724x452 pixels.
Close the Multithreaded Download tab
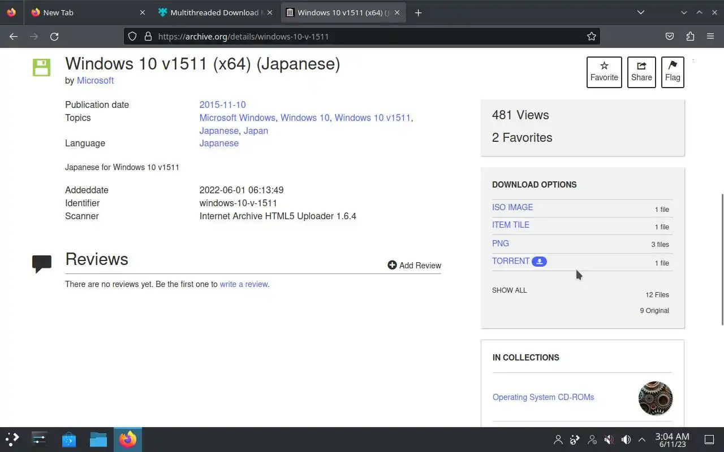(x=270, y=12)
